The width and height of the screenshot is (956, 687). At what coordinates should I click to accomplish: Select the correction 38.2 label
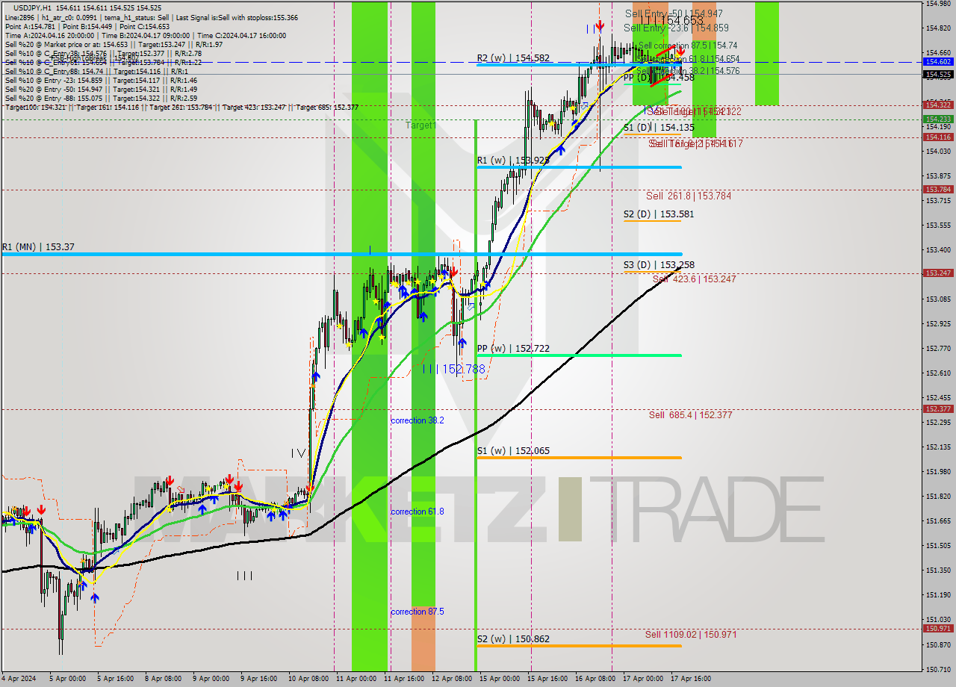418,420
